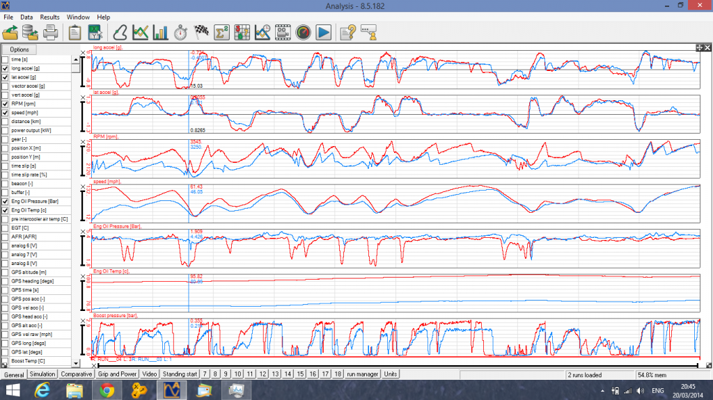Viewport: 713px width, 400px height.
Task: Click the Options button
Action: tap(19, 50)
